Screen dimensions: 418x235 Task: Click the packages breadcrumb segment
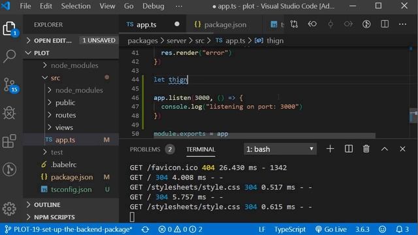142,40
